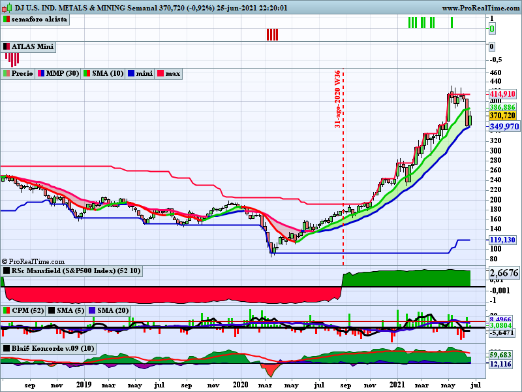Viewport: 522px width, 392px height.
Task: Click the 386,886 green price label
Action: click(502, 107)
